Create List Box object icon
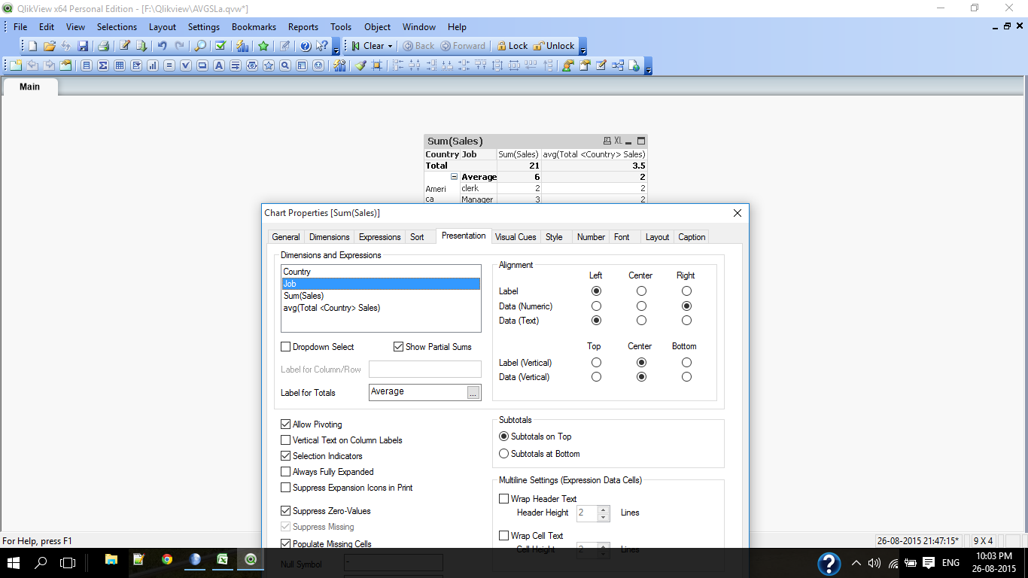1028x578 pixels. click(87, 65)
